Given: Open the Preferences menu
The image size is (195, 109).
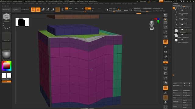Looking at the screenshot, I should coord(83,4).
